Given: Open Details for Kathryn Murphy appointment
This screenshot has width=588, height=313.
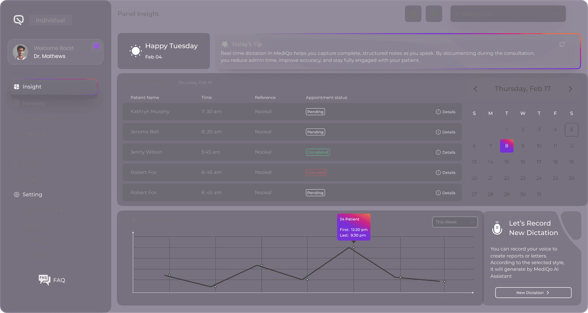Looking at the screenshot, I should tap(446, 112).
